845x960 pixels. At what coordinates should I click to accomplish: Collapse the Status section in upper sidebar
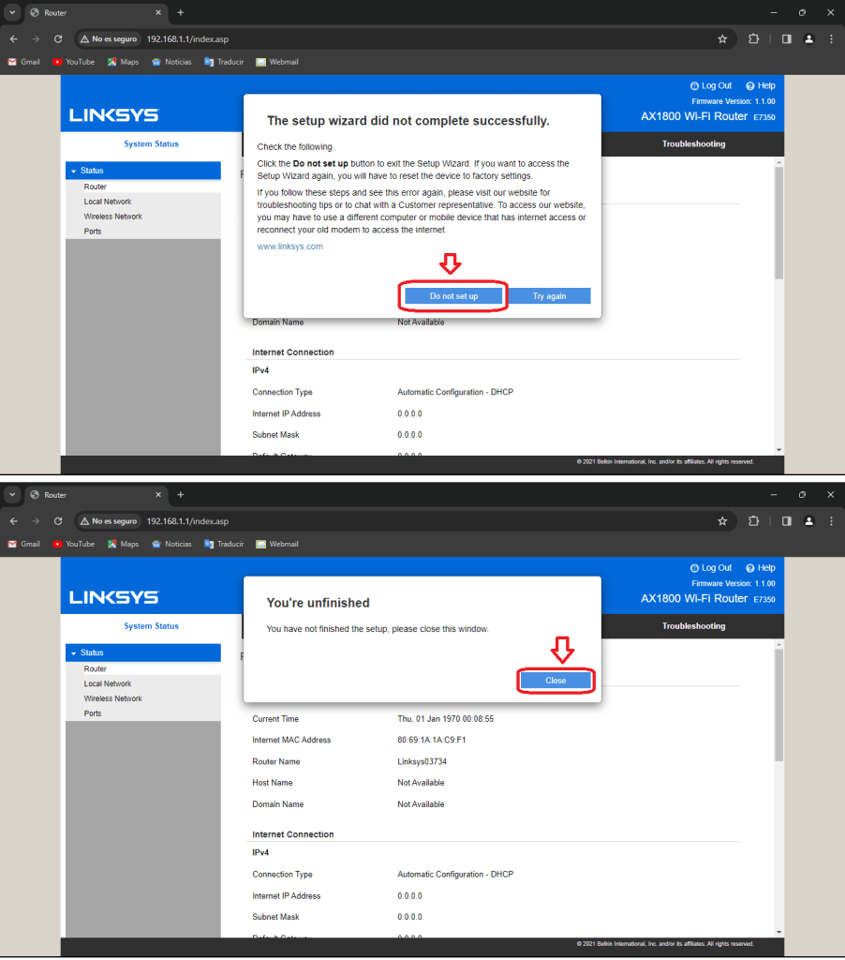(x=92, y=171)
